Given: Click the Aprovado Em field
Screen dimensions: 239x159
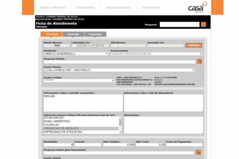Looking at the screenshot, I should coord(166,46).
